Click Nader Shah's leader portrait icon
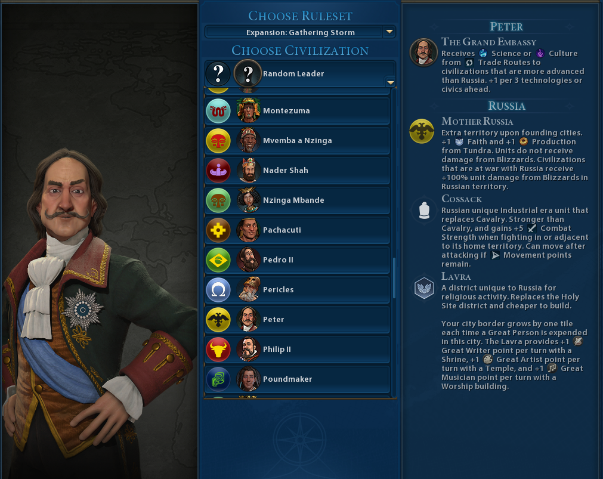The width and height of the screenshot is (603, 479). [x=248, y=171]
